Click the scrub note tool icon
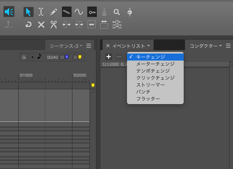The image size is (233, 169). (x=130, y=12)
